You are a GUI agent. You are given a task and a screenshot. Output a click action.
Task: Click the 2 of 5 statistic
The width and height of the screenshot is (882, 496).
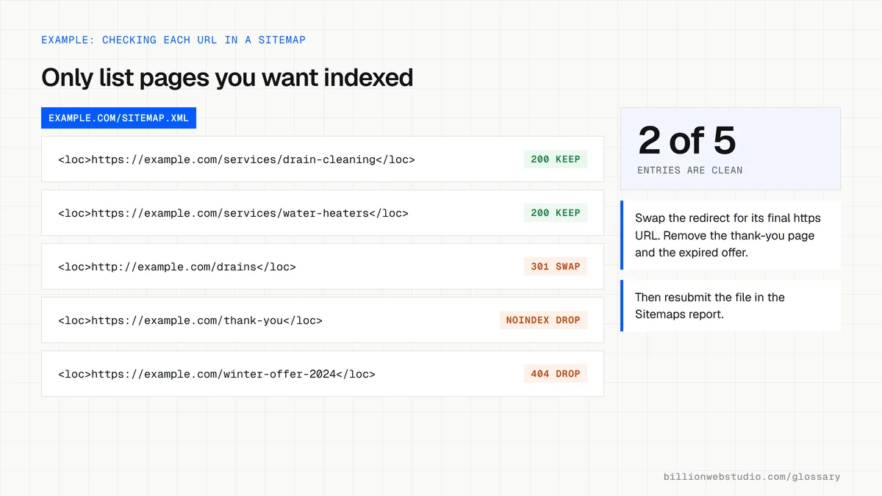[686, 140]
